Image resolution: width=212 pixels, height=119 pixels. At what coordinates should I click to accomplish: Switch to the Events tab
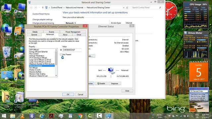point(51,32)
